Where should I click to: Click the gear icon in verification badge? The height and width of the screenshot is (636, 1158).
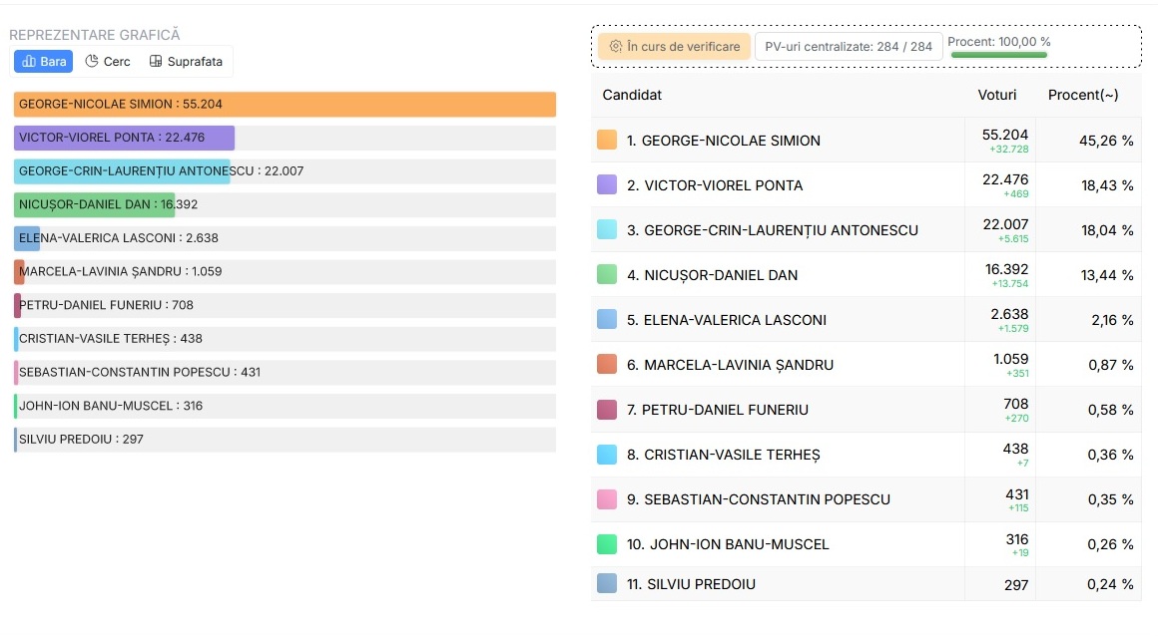click(x=616, y=47)
